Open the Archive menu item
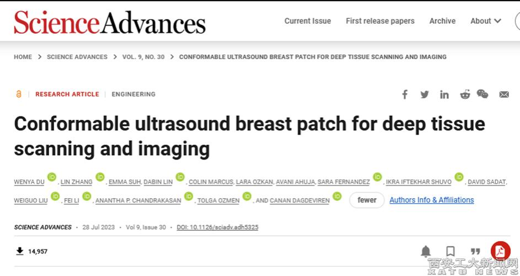Viewport: 520px width, 276px height. tap(442, 21)
